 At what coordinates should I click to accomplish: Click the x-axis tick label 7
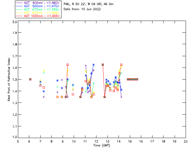coord(40,141)
